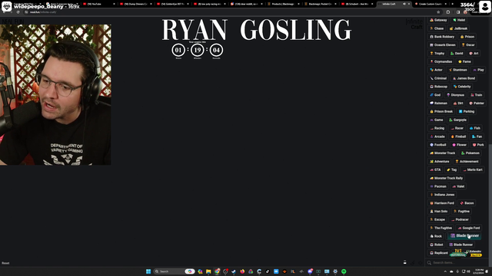Click the Prison Break element
The width and height of the screenshot is (492, 276).
(441, 111)
